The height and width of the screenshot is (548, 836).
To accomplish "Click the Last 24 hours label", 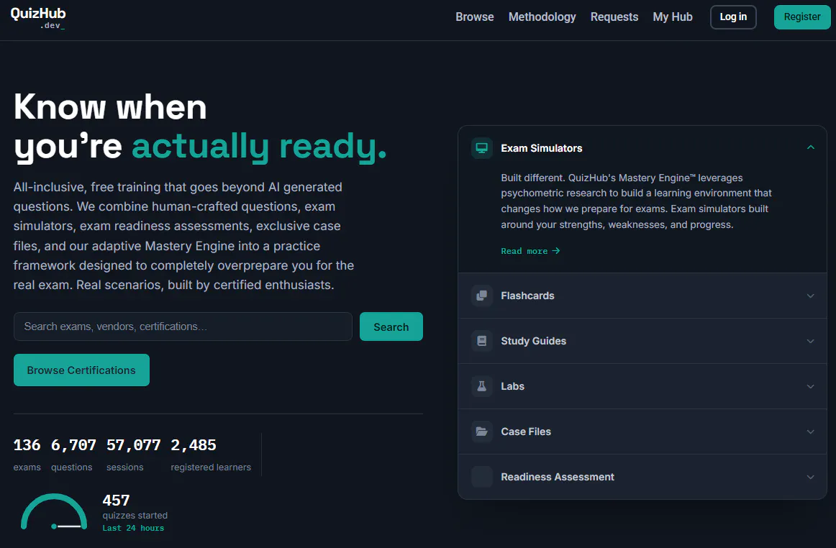I will (133, 529).
